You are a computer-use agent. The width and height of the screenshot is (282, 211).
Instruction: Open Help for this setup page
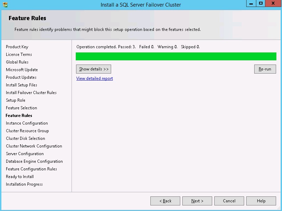(x=261, y=201)
